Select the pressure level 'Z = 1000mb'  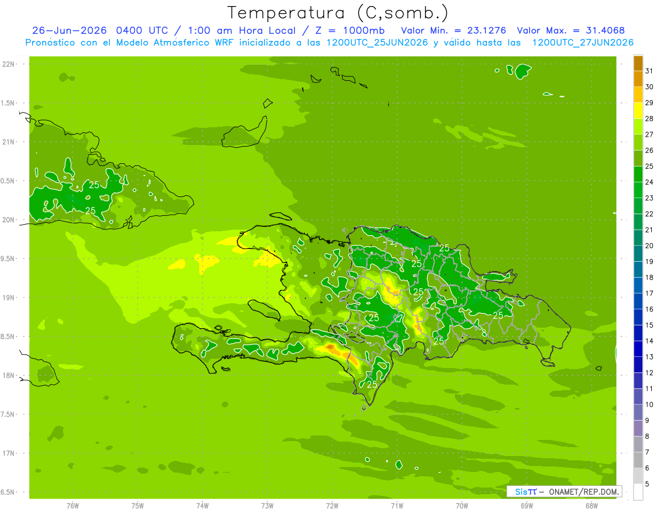(x=351, y=30)
